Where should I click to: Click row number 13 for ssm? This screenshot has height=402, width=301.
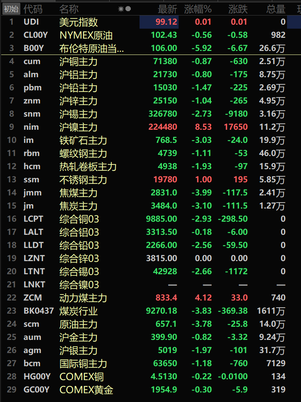point(12,180)
